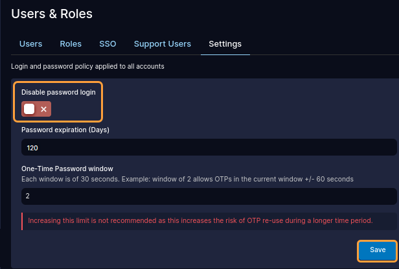Click the login and password policy description
The image size is (399, 269).
tap(87, 66)
